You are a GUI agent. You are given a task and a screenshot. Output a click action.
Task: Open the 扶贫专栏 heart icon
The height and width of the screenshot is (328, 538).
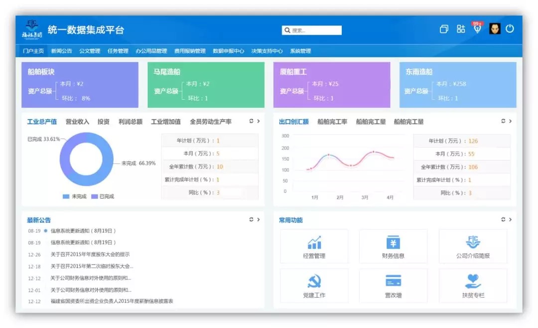473,281
